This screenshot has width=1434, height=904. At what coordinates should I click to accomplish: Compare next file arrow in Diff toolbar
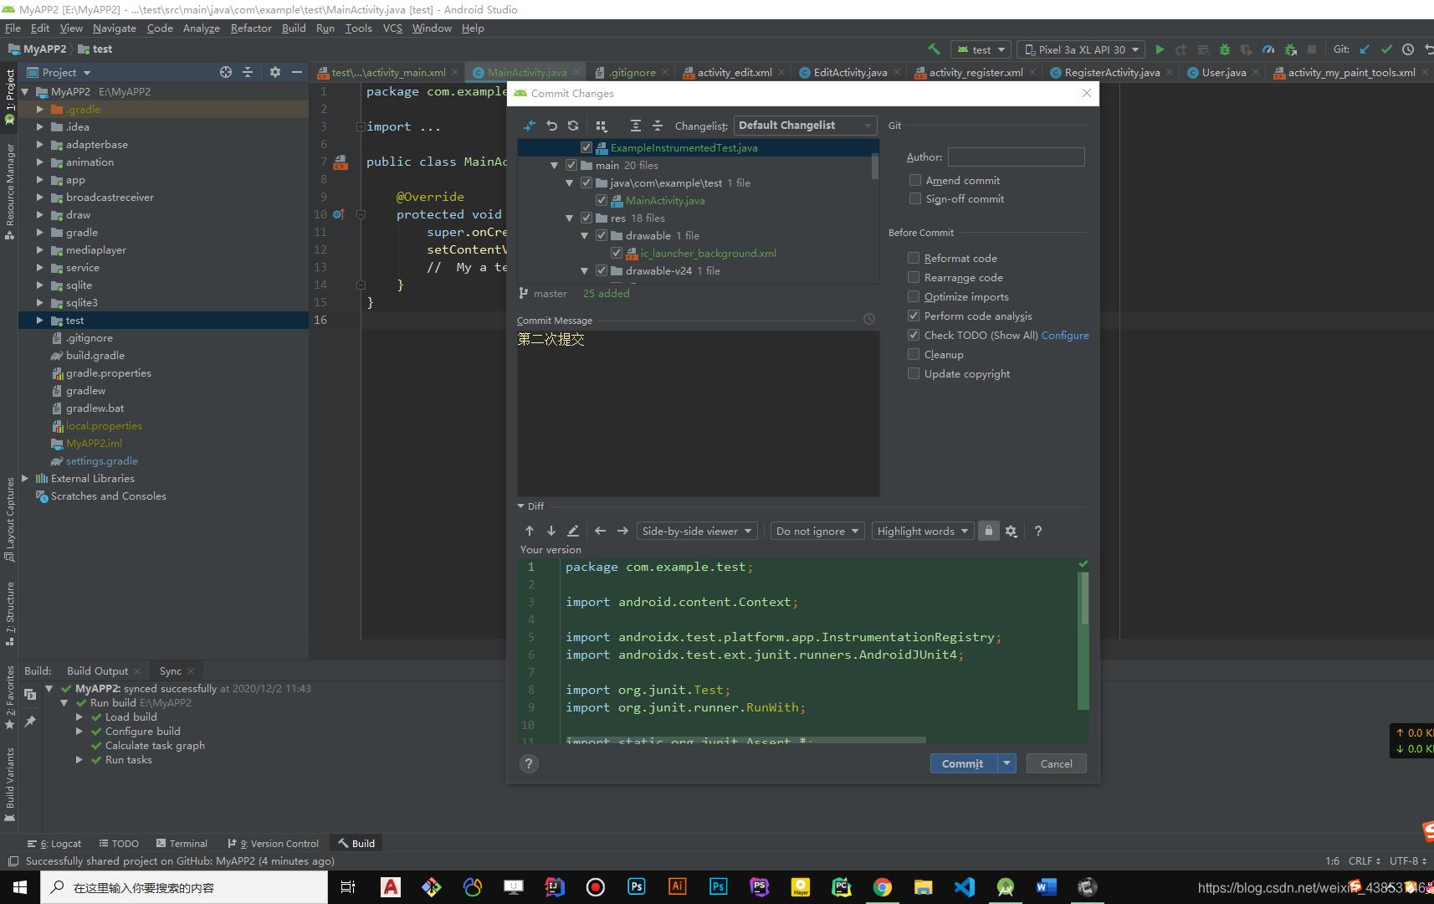click(x=622, y=531)
